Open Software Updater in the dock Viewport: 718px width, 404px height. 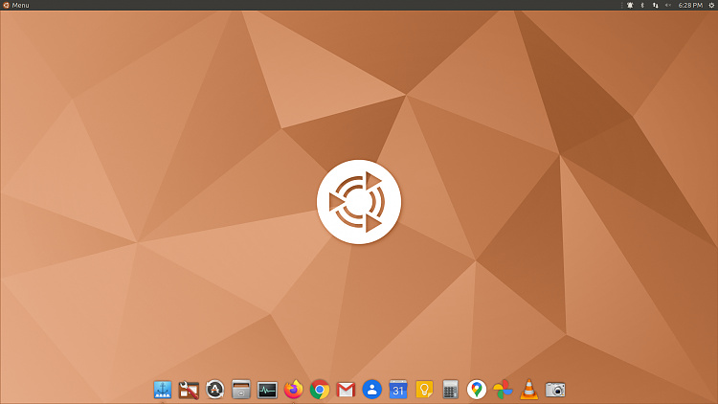click(x=214, y=390)
